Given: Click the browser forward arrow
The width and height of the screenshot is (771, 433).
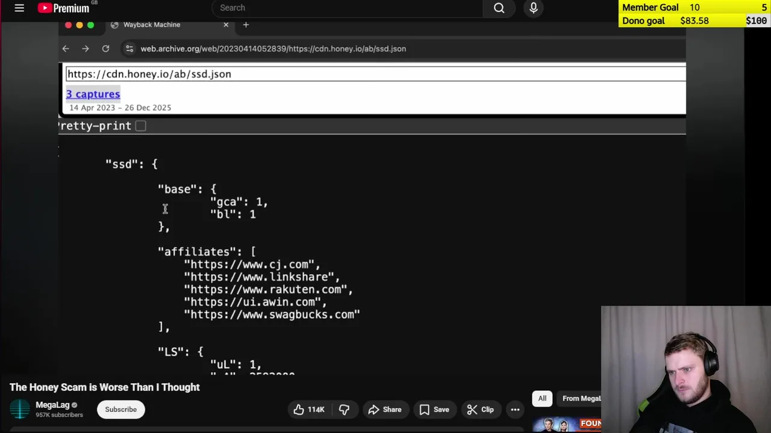Looking at the screenshot, I should [86, 49].
